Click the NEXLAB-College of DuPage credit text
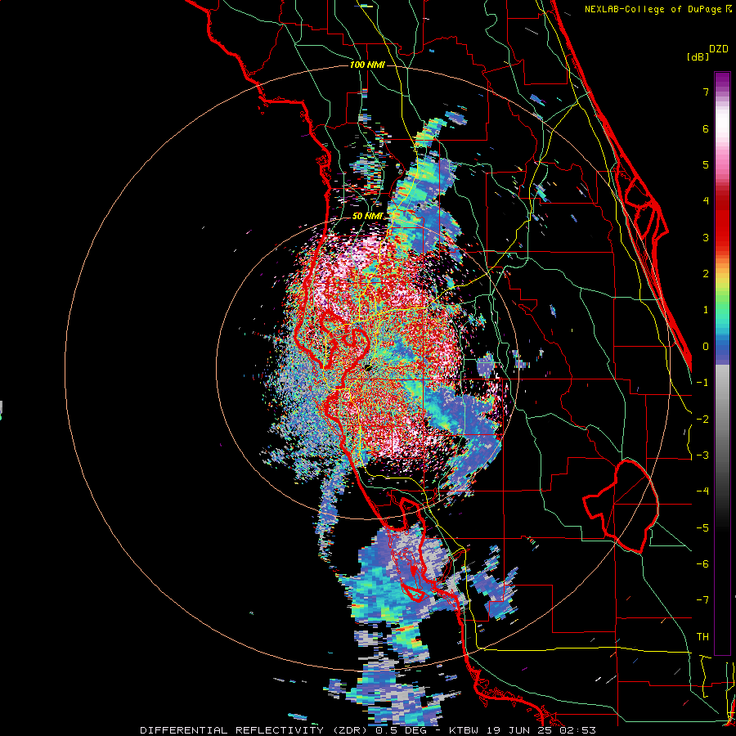This screenshot has width=736, height=736. click(653, 9)
